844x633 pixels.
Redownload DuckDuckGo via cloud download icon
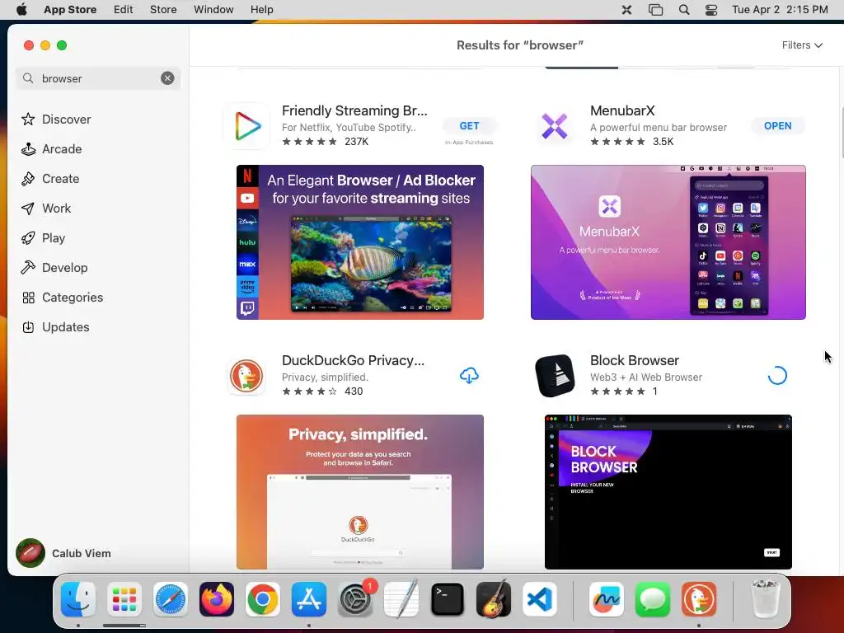click(469, 376)
